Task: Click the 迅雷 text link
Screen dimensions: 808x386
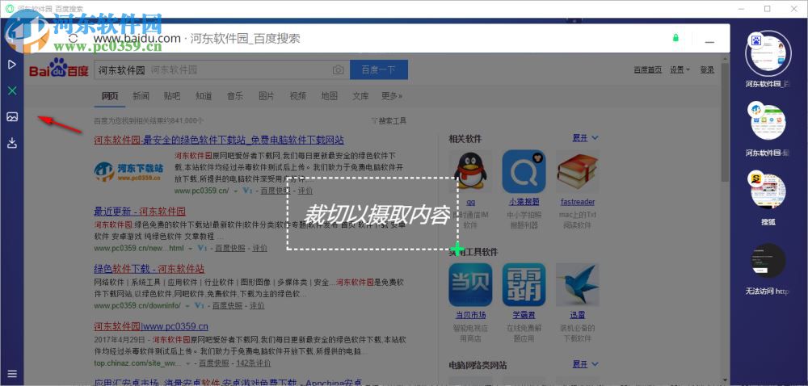Action: (x=578, y=315)
